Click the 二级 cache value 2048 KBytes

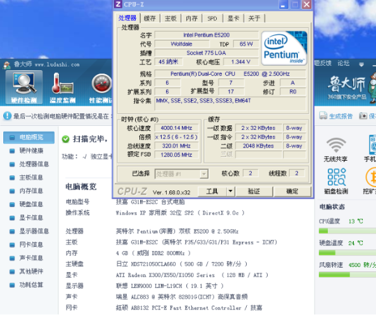259,146
